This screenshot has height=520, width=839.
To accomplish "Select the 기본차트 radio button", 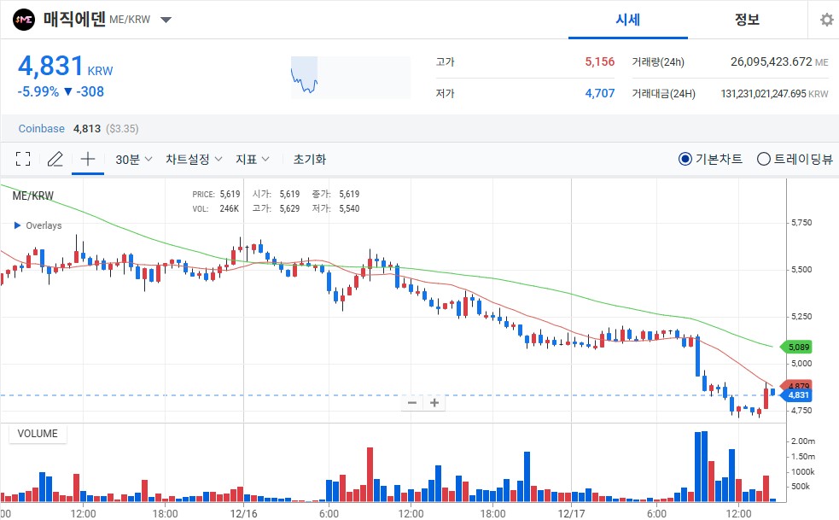I will [x=685, y=158].
